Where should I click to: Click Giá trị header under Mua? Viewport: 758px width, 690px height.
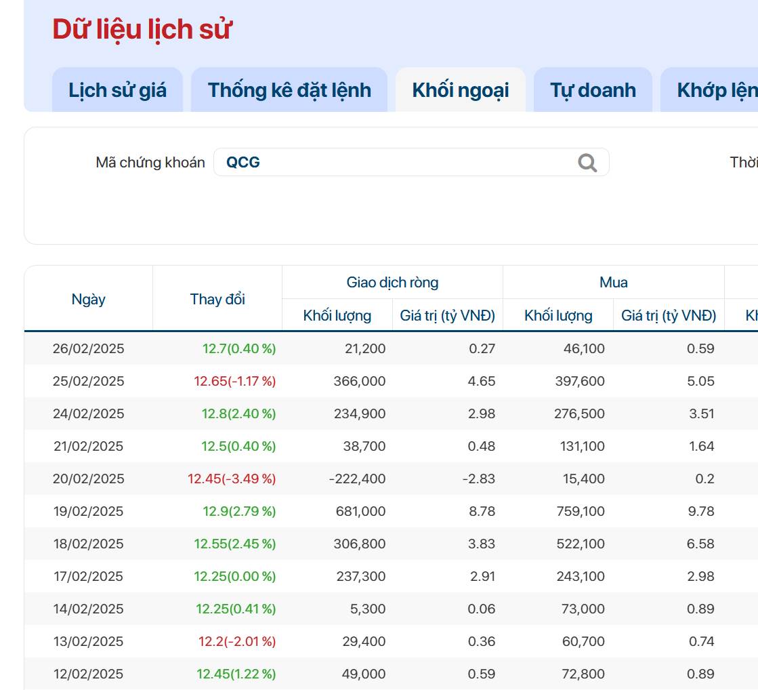(x=669, y=315)
